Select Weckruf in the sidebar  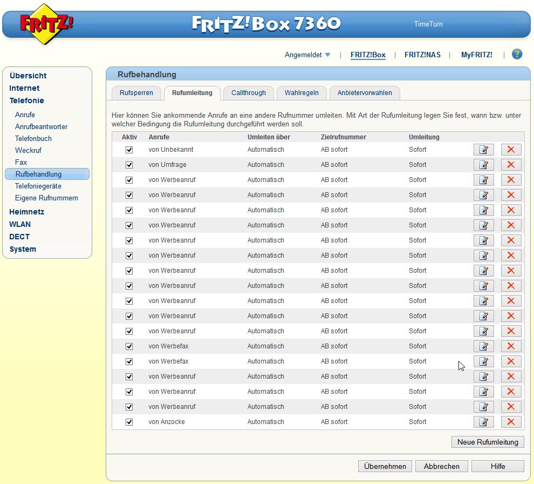(28, 150)
